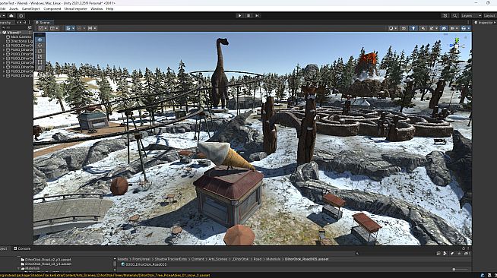Open the shading draw mode dropdown
This screenshot has height=278, width=497.
pyautogui.click(x=393, y=28)
